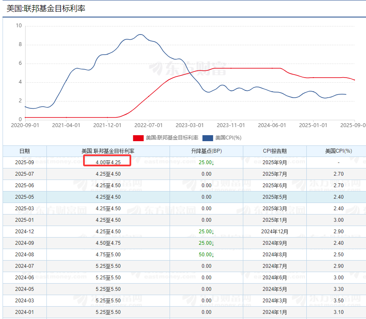The height and width of the screenshot is (319, 366).
Task: Click the page title 美国:联邦基金目标利率
Action: pos(46,8)
